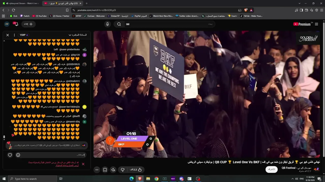This screenshot has width=325, height=182.
Task: Open the Fasel+ bookmark
Action: click(x=233, y=16)
